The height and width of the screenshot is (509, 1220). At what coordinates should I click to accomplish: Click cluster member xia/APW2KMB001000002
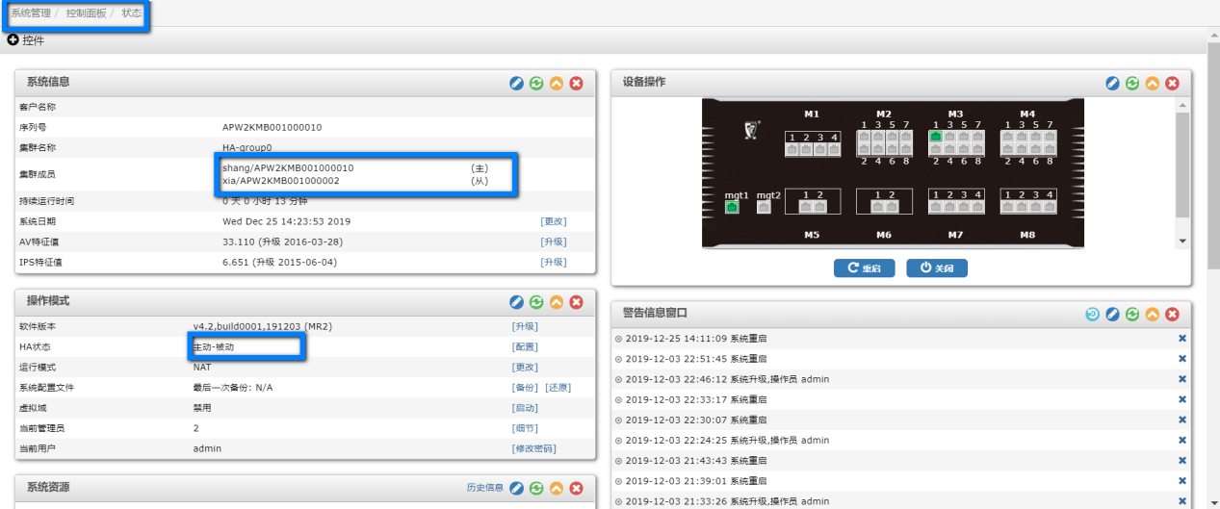(281, 181)
